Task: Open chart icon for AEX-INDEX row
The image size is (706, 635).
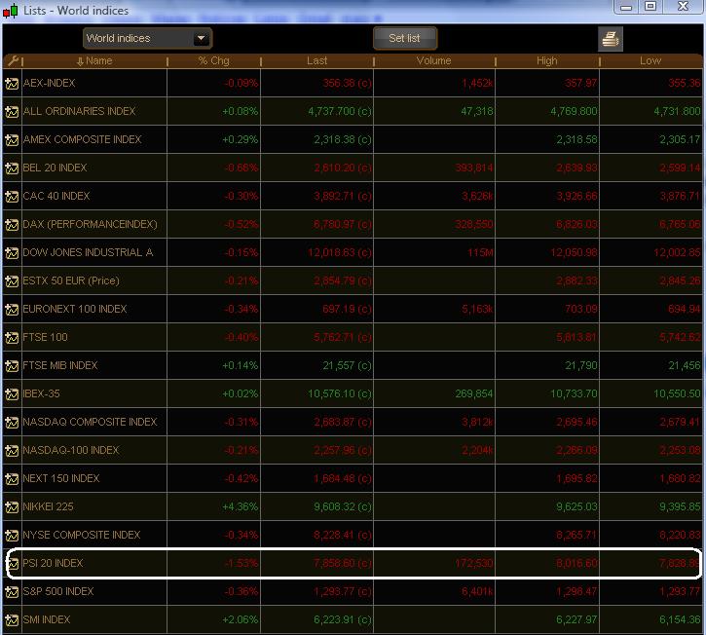Action: [12, 84]
